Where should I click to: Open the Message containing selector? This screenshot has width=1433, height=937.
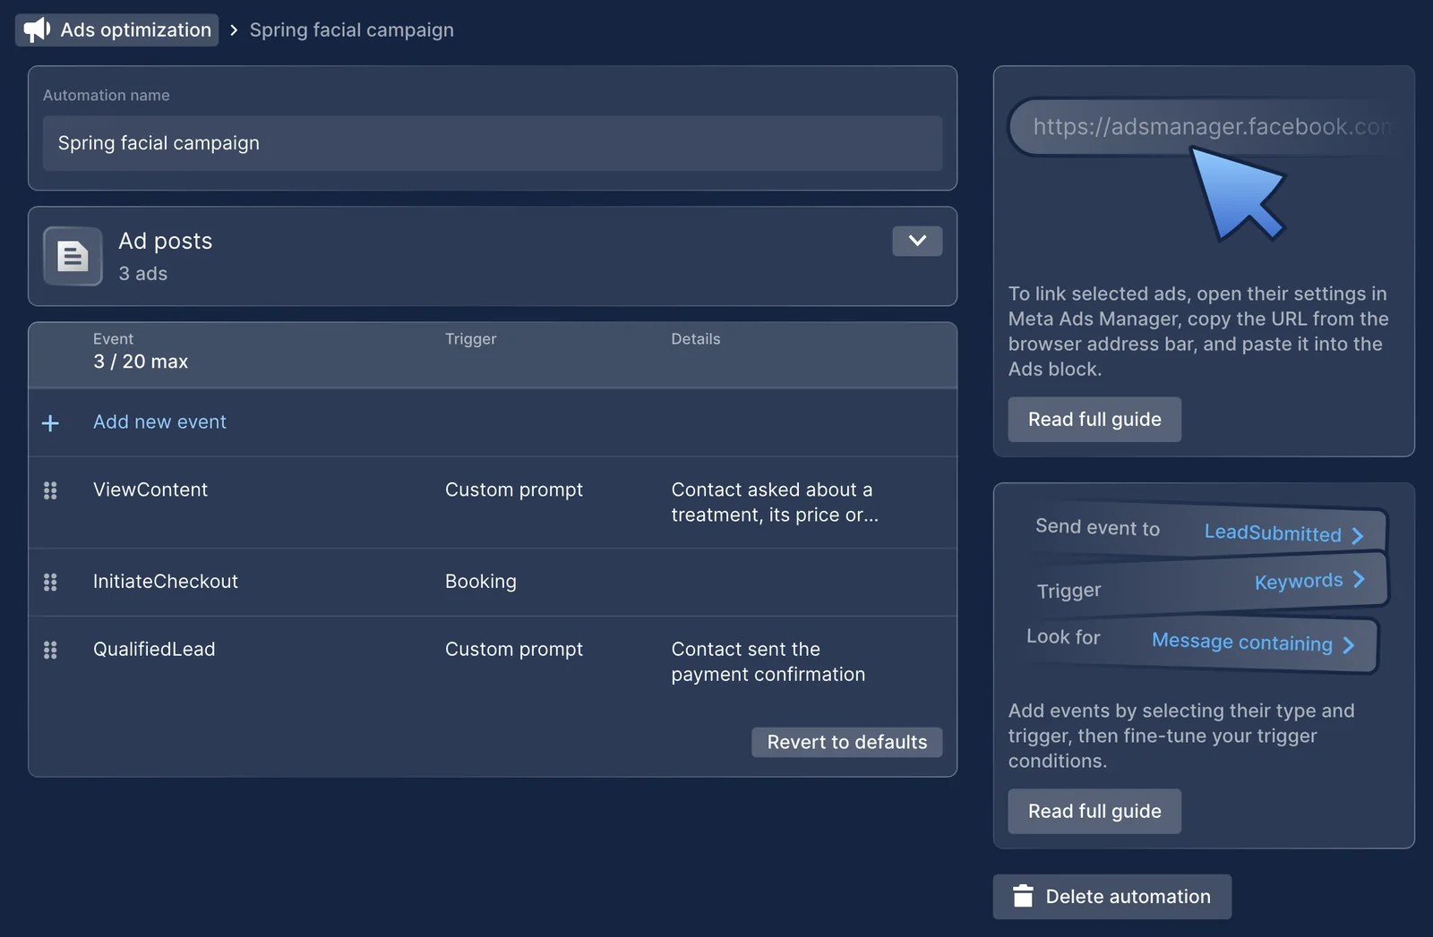pos(1253,643)
